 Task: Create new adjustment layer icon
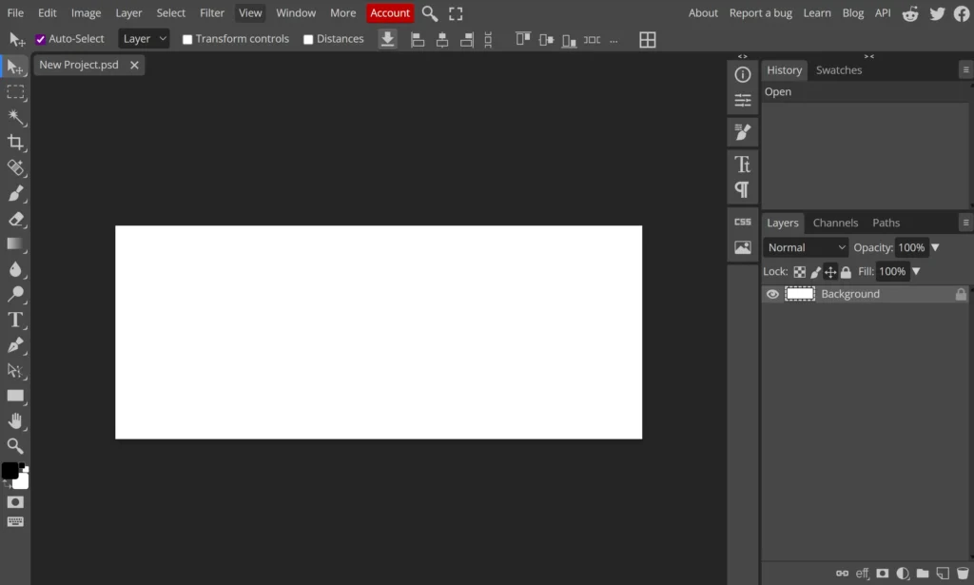pos(903,574)
